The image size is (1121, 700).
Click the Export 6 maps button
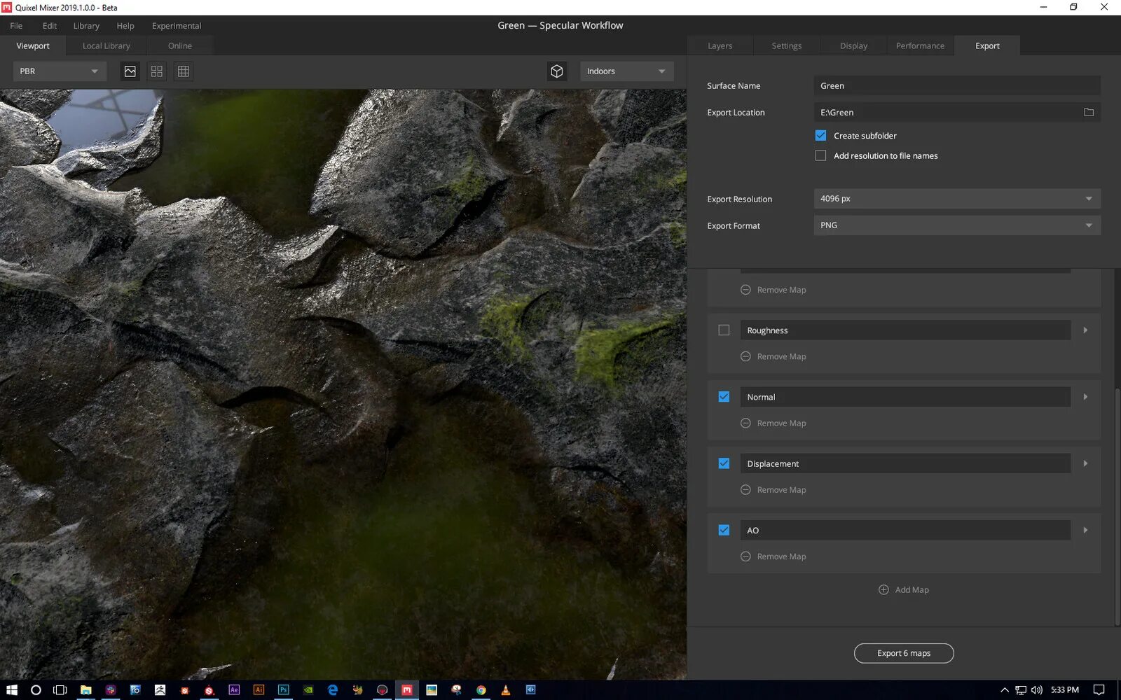904,653
